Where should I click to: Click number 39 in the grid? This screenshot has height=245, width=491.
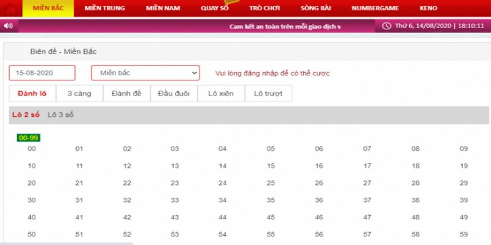pyautogui.click(x=463, y=200)
